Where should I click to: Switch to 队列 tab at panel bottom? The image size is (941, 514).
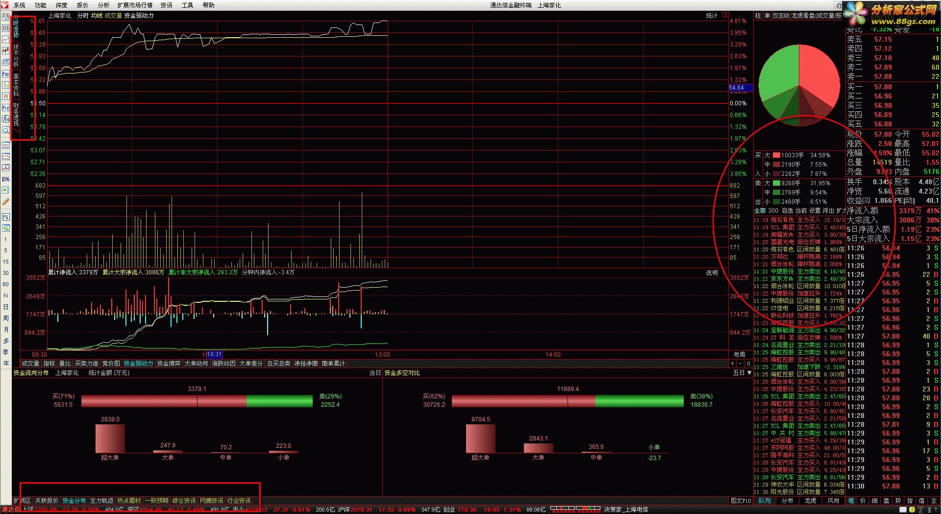pos(765,501)
